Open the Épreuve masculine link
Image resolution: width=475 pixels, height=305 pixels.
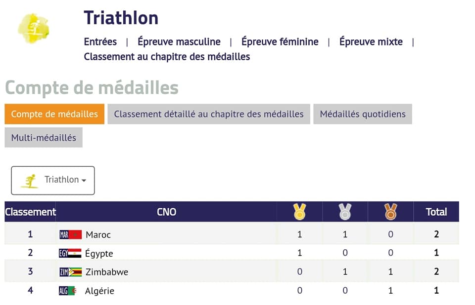(179, 41)
